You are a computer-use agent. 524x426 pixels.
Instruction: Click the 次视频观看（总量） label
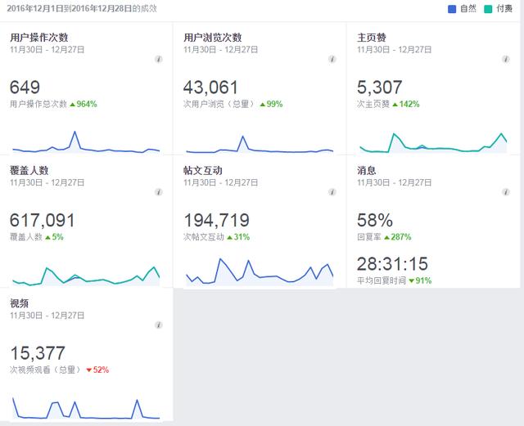tap(46, 370)
